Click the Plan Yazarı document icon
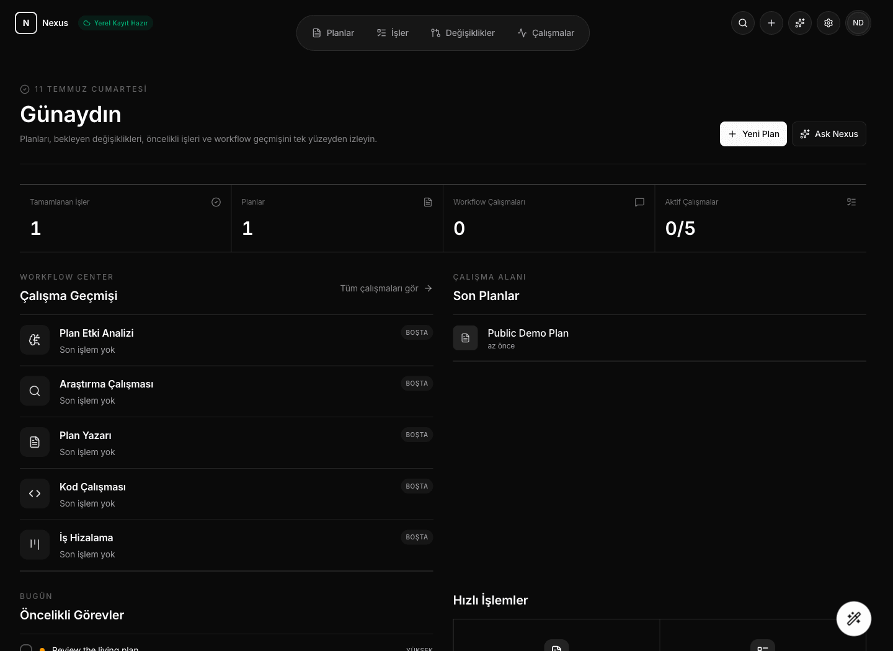The height and width of the screenshot is (651, 893). pyautogui.click(x=35, y=442)
